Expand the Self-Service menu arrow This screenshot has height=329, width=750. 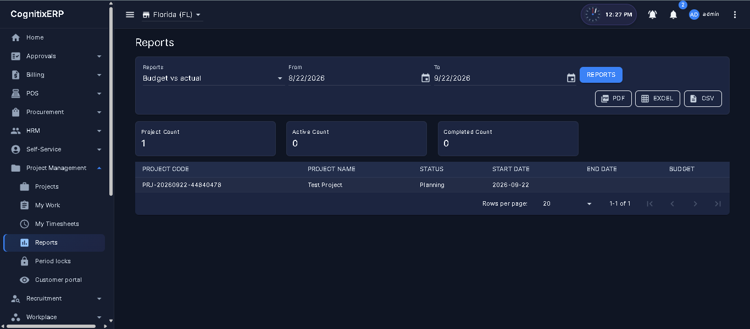[x=99, y=149]
